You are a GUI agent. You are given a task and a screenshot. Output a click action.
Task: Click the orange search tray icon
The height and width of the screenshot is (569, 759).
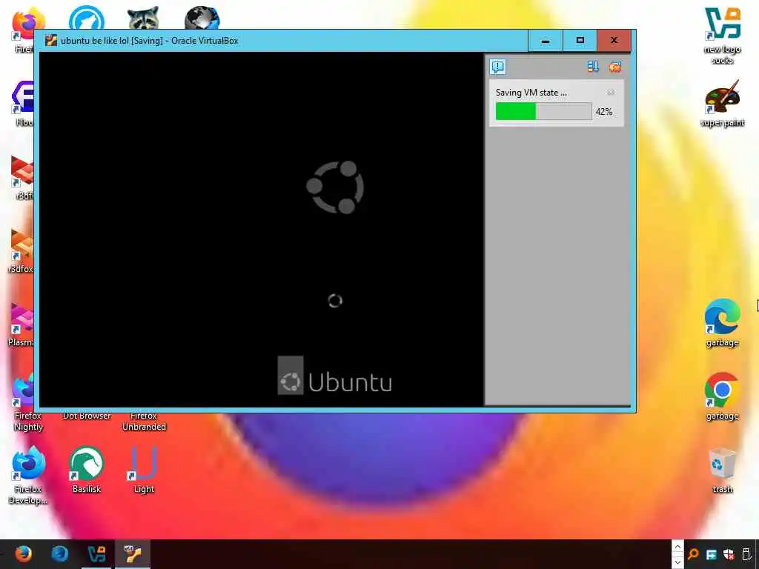tap(693, 554)
